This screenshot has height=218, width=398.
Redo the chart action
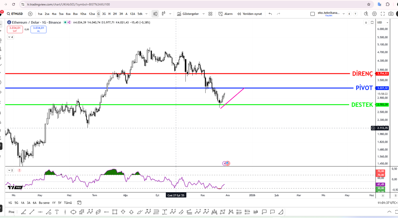click(278, 14)
